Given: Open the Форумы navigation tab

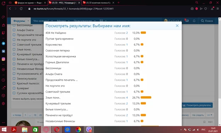Looking at the screenshot, I should [19, 21].
